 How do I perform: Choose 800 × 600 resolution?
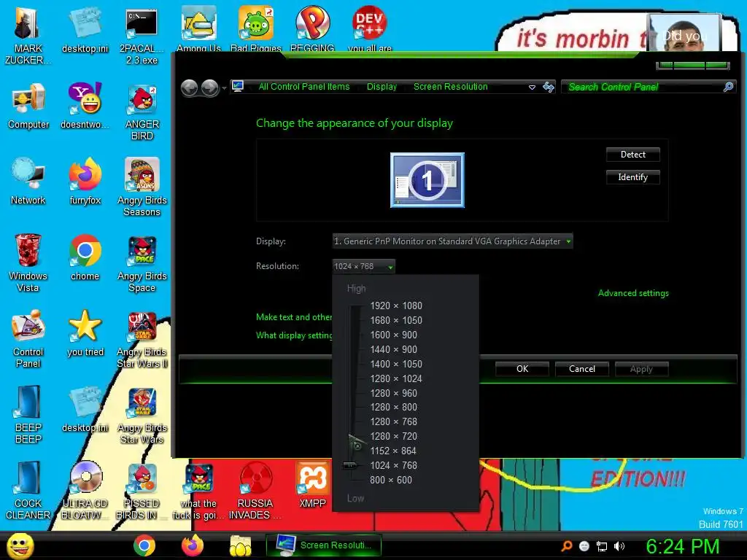point(391,480)
